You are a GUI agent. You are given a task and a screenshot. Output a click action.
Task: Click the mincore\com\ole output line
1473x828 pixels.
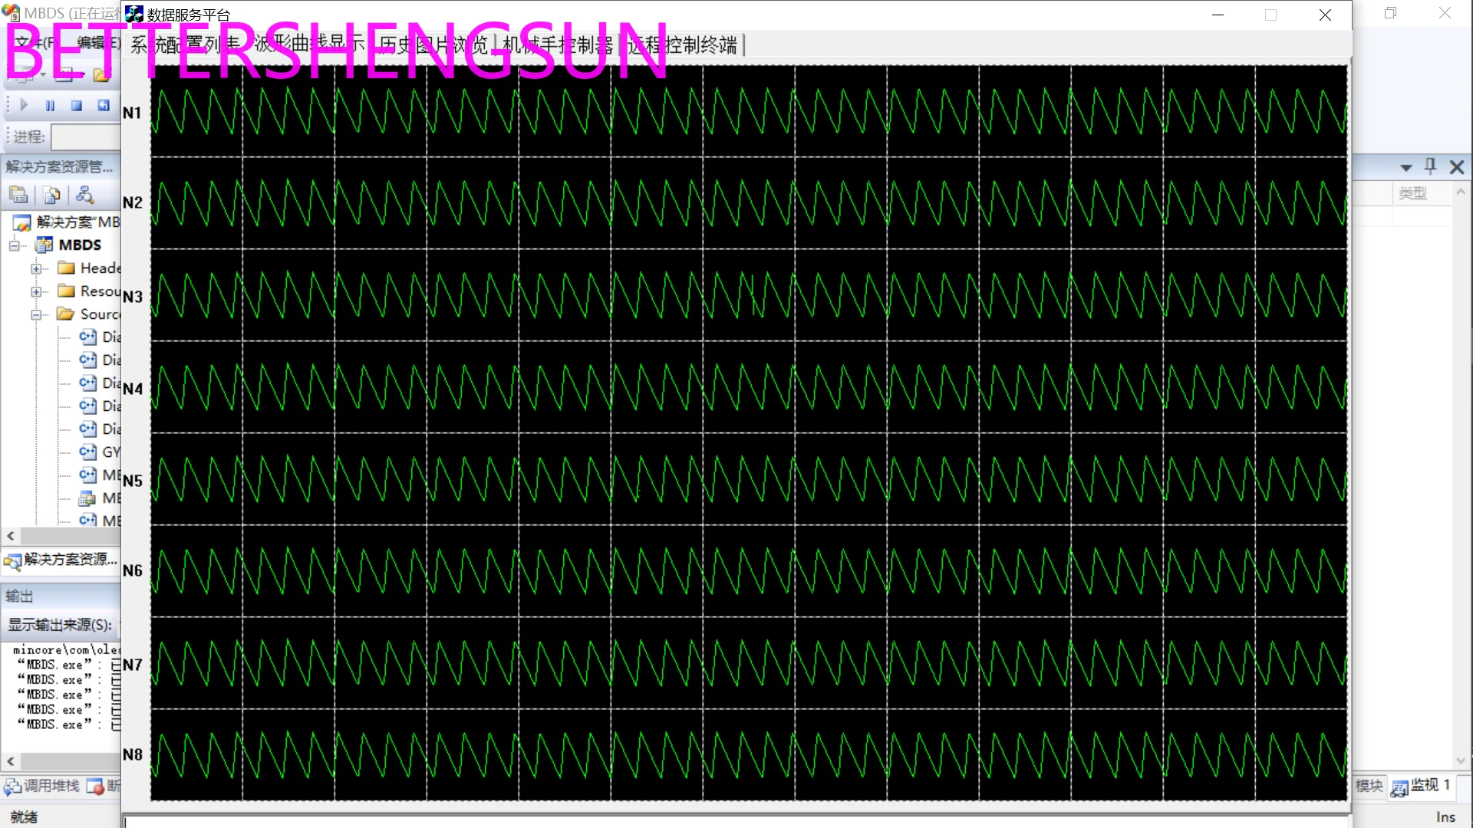[x=66, y=650]
